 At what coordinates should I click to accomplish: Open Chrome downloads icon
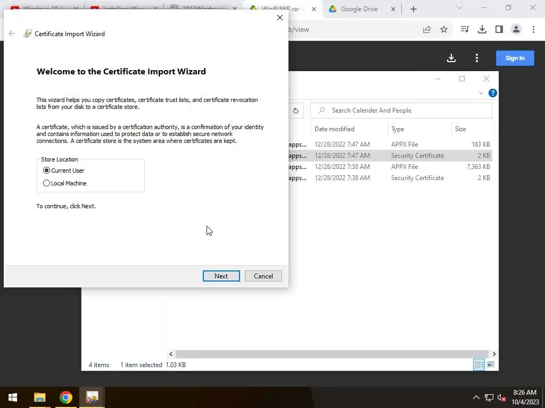(482, 30)
